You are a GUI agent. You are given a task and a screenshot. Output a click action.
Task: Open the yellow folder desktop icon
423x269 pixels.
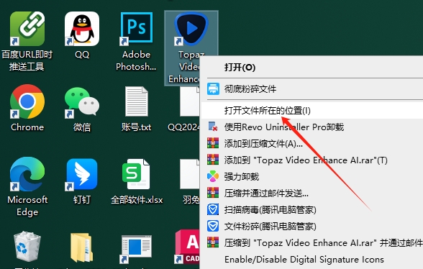[81, 247]
